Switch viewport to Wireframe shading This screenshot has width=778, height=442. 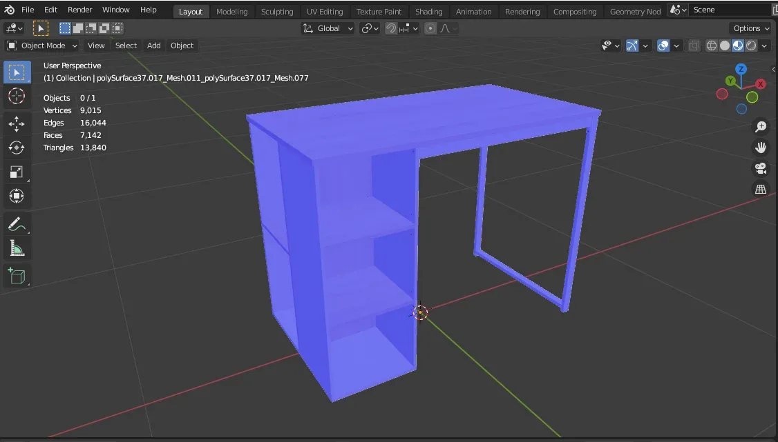tap(711, 46)
